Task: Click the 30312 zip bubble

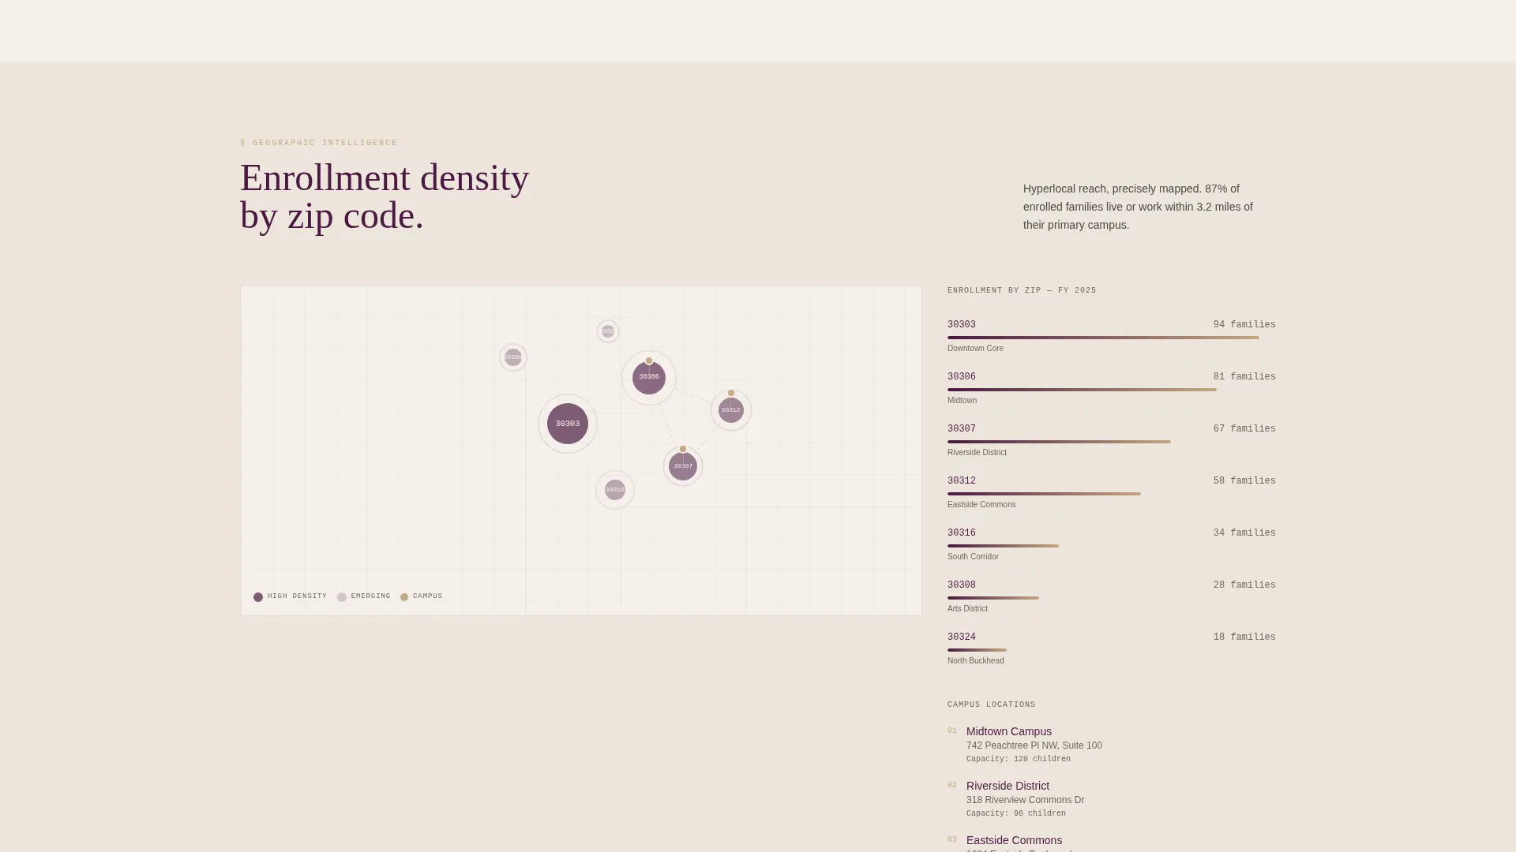Action: point(731,410)
